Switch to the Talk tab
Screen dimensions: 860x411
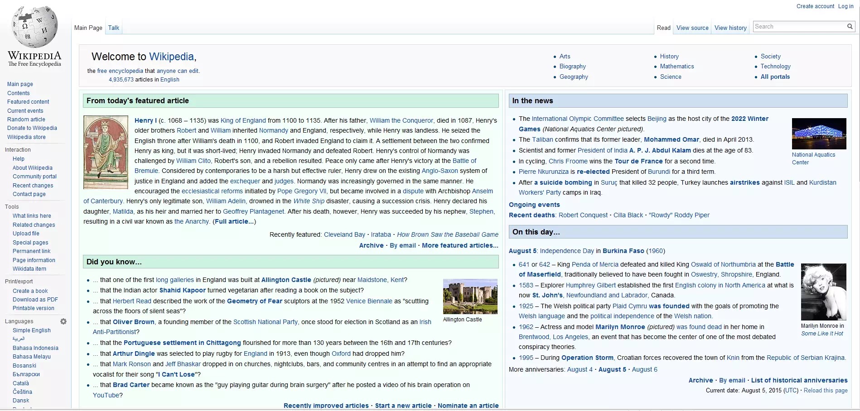[113, 28]
